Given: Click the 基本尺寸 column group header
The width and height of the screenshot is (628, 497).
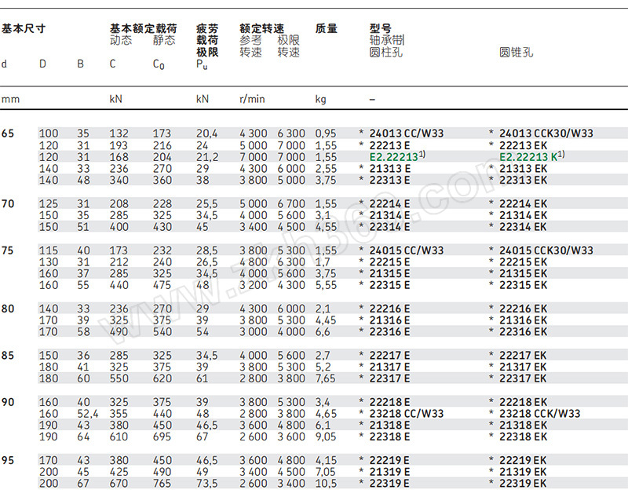Looking at the screenshot, I should coord(24,29).
